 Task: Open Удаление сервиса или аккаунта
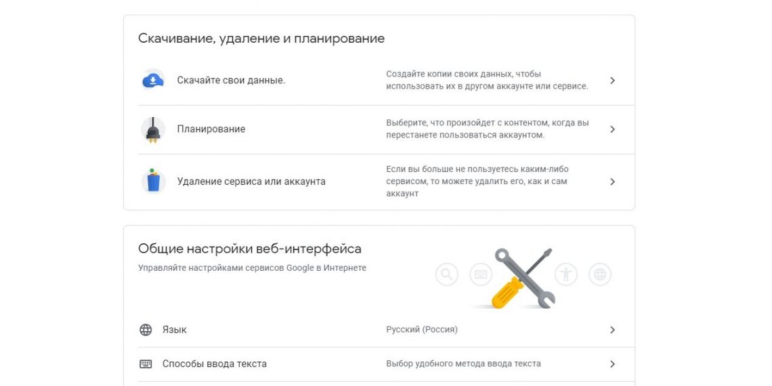[x=251, y=181]
